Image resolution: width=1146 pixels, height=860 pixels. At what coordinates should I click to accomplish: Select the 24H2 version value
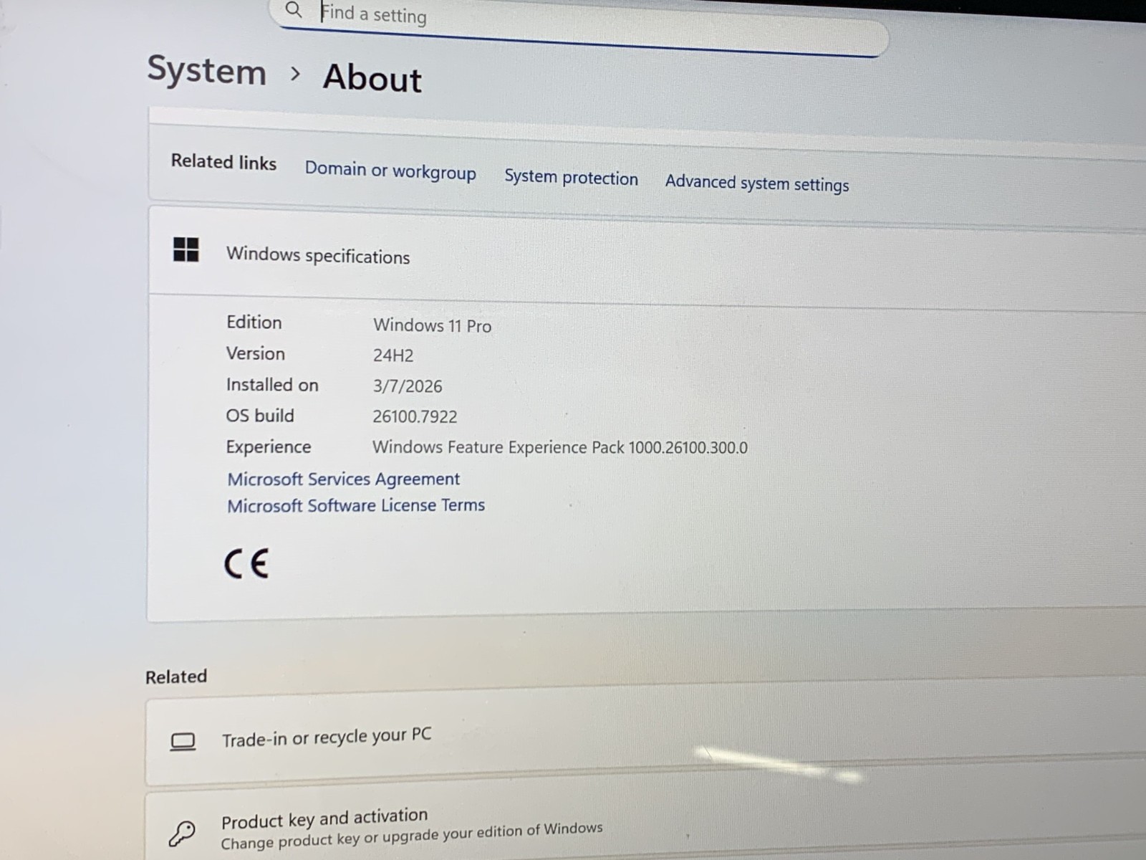click(393, 355)
